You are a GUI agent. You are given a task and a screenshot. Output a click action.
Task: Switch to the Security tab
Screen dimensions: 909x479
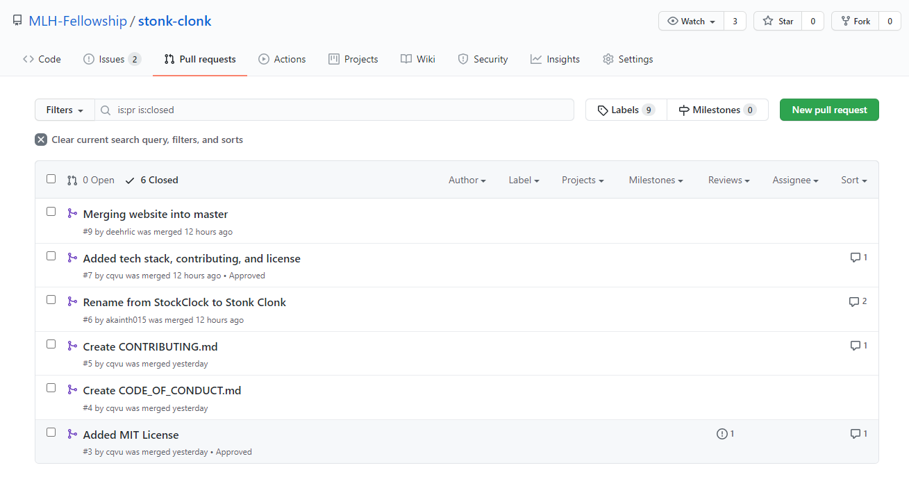[x=483, y=59]
